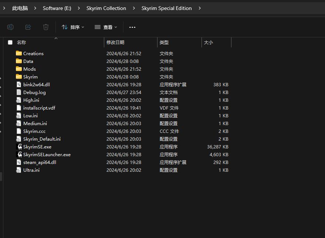
Task: Click the 4,603 KB size cell
Action: pos(219,155)
